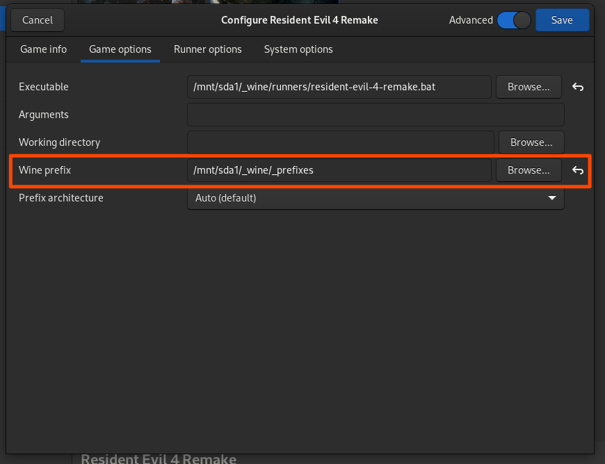Toggle the Advanced switch off

click(514, 20)
